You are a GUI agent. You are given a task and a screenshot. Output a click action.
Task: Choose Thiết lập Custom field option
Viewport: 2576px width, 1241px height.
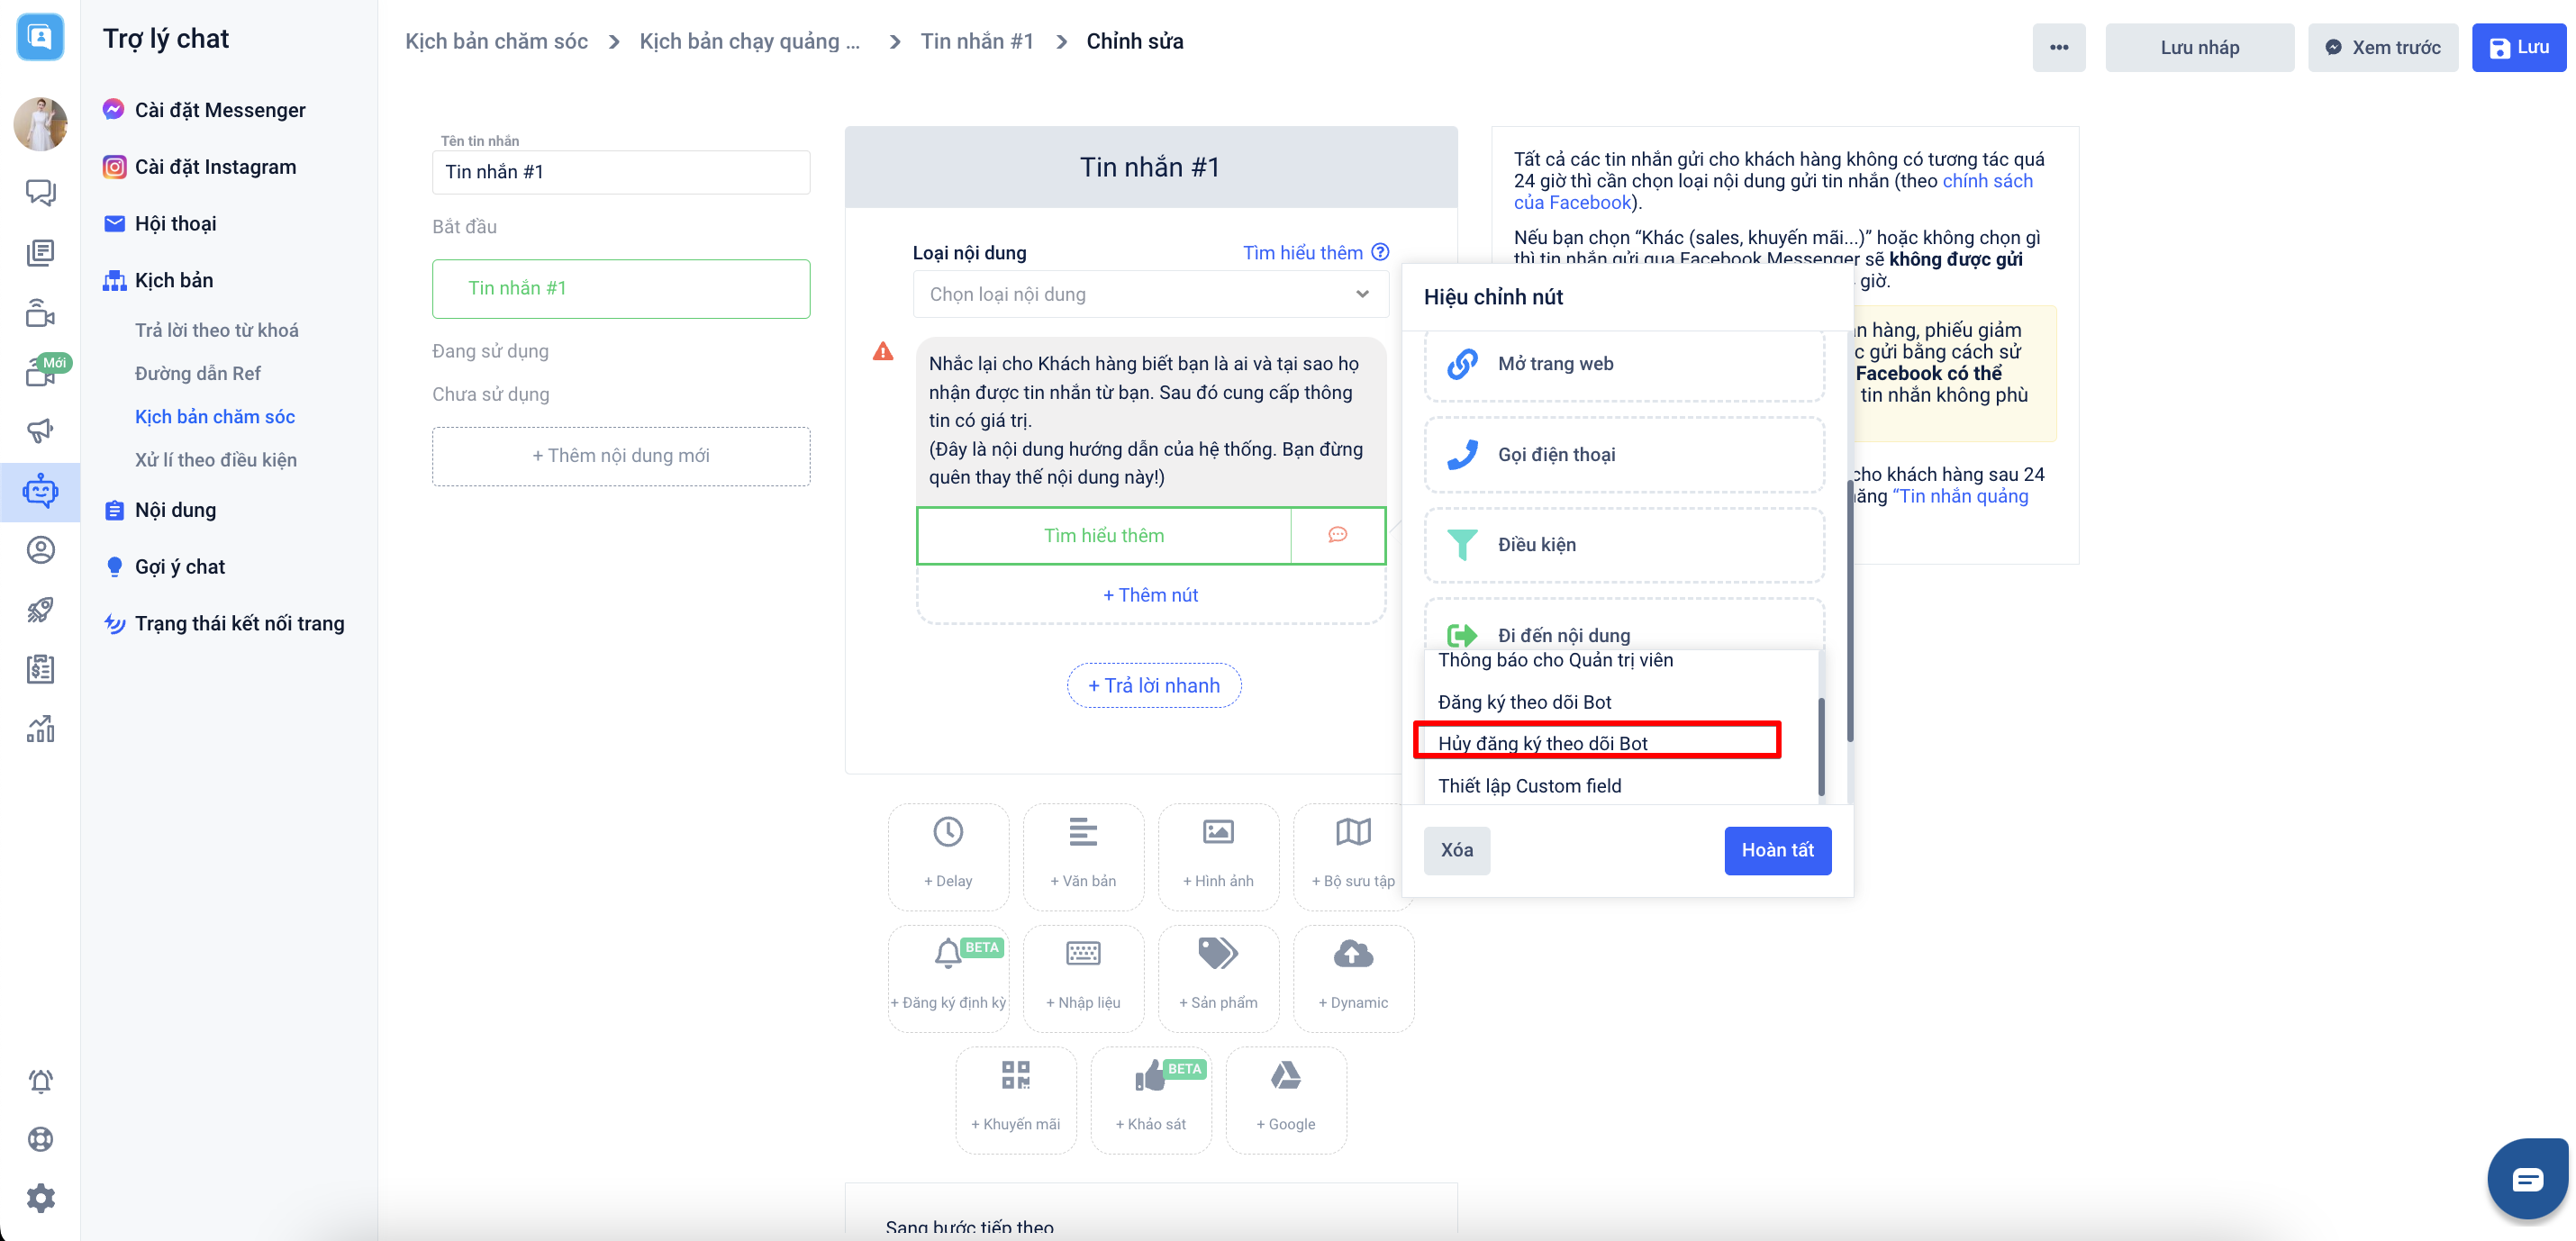click(1530, 786)
